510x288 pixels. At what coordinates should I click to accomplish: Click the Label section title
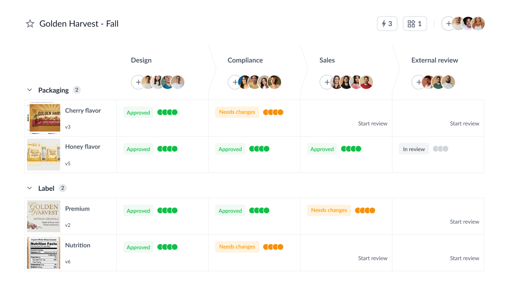tap(46, 188)
